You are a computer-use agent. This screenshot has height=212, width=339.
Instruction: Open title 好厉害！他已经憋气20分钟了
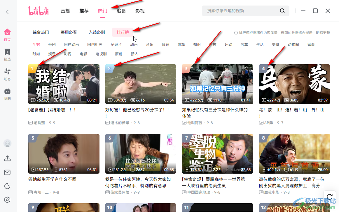click(x=137, y=113)
